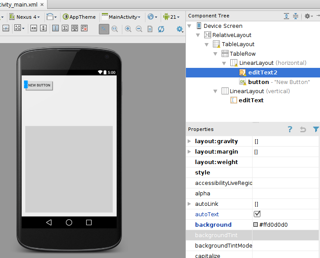Open MainActivity association dropdown
The image size is (320, 258).
(121, 17)
